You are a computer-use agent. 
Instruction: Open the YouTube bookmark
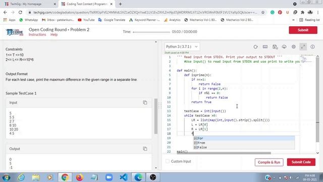click(x=86, y=20)
